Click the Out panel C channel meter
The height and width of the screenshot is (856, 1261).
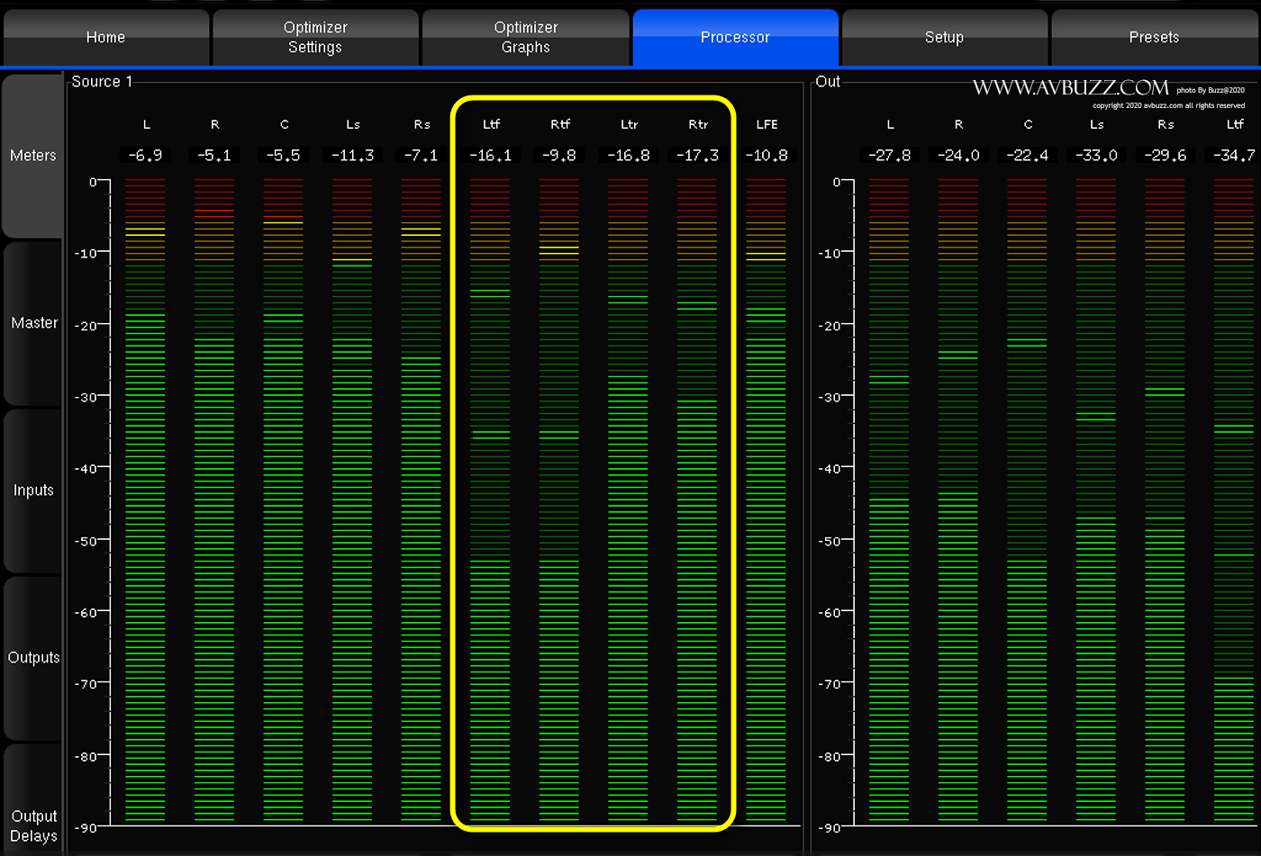tap(1027, 500)
